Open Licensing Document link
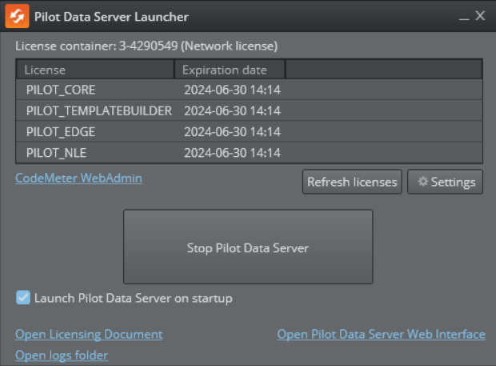The width and height of the screenshot is (496, 366). coord(89,334)
